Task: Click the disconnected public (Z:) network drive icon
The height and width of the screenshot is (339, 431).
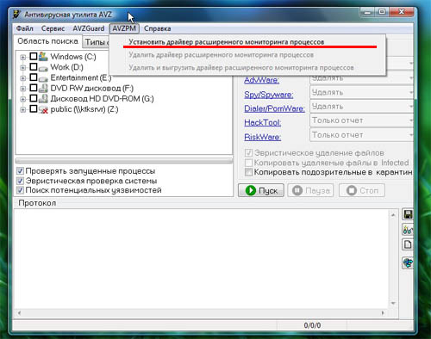Action: point(43,109)
